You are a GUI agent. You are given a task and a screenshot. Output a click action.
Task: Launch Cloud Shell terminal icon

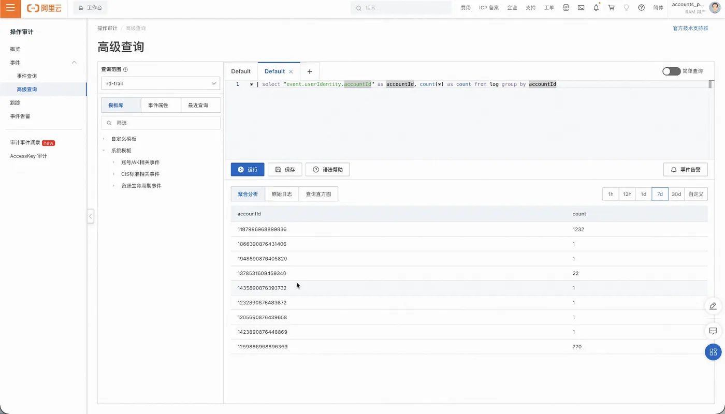[x=581, y=8]
